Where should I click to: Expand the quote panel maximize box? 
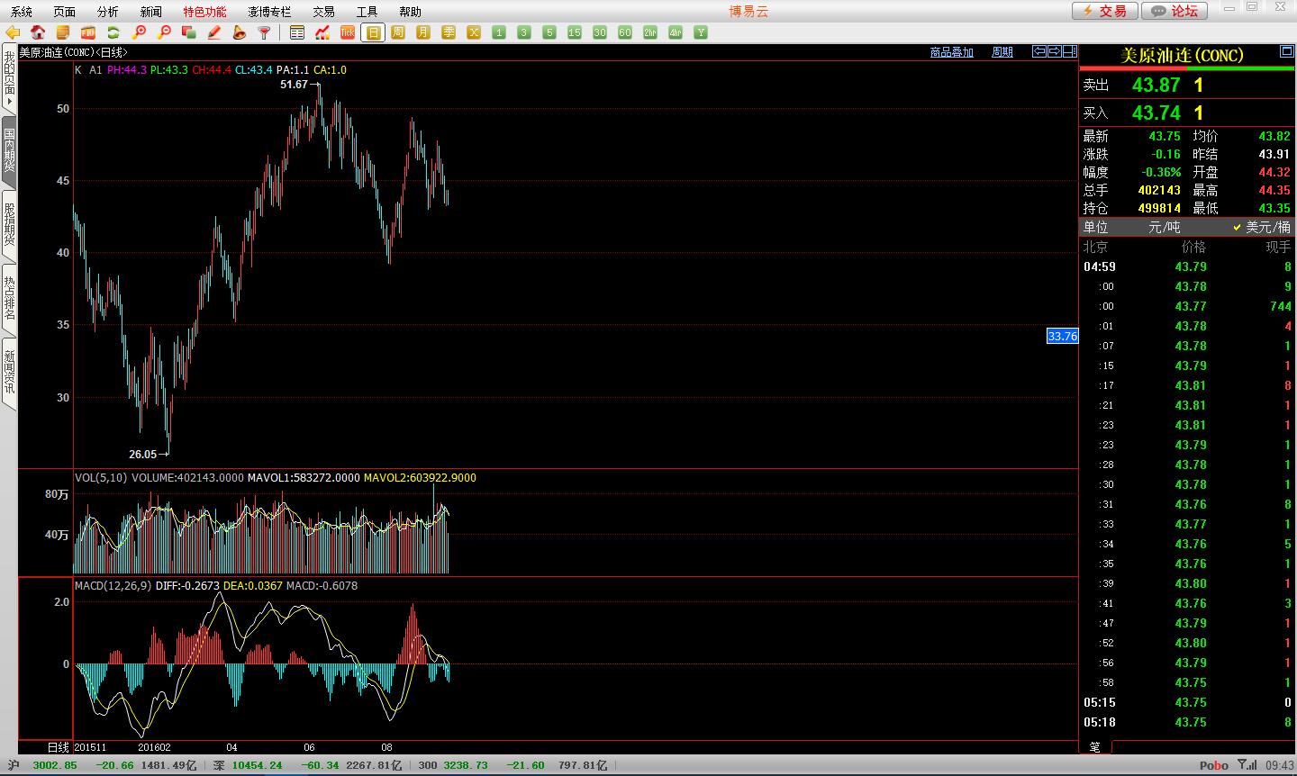click(1286, 52)
